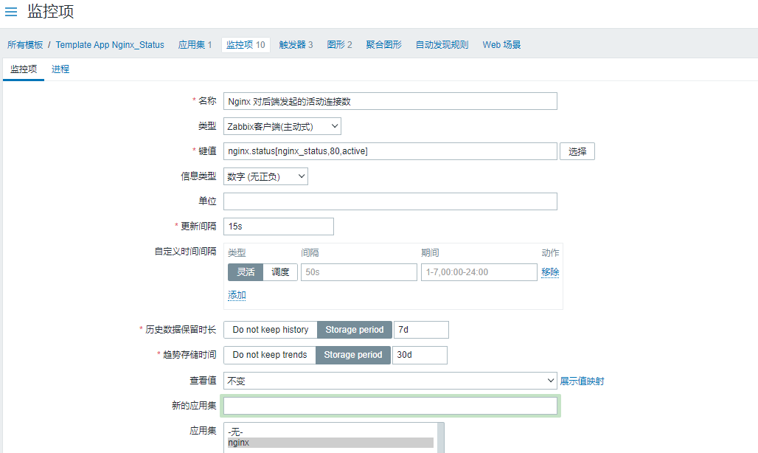Open the 触发器 3 tab
The image size is (758, 453).
(x=296, y=45)
